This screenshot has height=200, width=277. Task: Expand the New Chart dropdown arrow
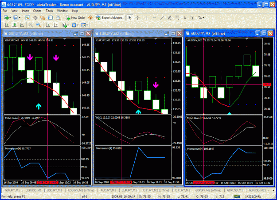tap(10, 18)
